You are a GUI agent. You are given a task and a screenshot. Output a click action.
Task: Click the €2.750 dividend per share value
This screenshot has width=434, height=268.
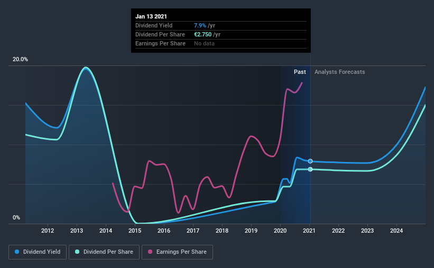click(x=203, y=34)
